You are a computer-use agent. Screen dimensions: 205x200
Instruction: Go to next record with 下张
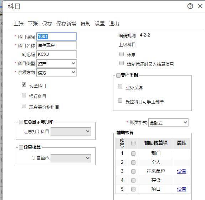[x=33, y=24]
